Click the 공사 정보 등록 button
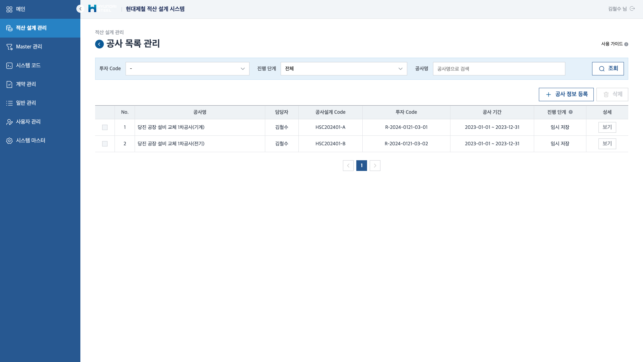Viewport: 643px width, 362px height. tap(566, 95)
